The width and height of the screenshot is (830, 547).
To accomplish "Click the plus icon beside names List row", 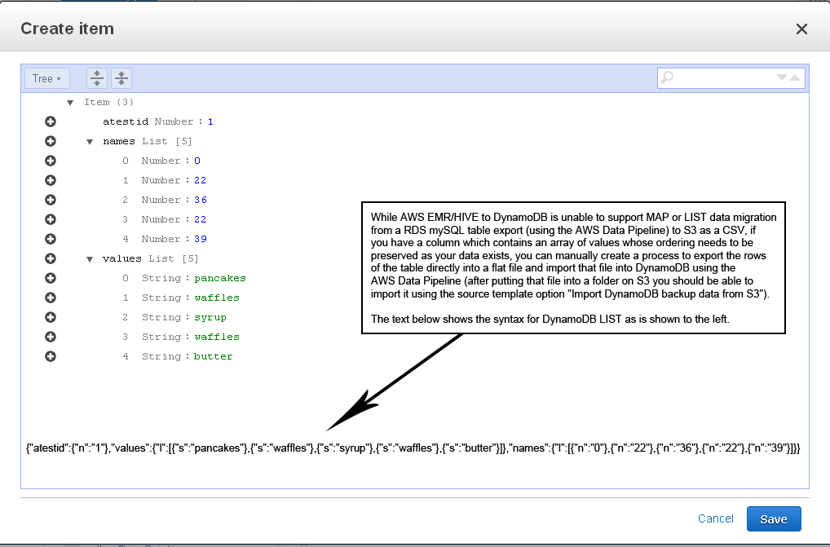I will 51,141.
